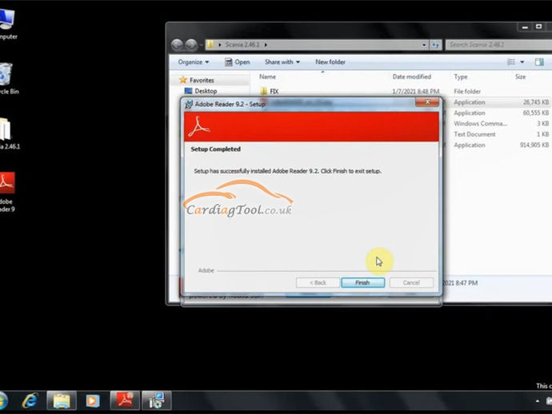Refresh the Explorer folder view
The width and height of the screenshot is (552, 414).
point(435,45)
